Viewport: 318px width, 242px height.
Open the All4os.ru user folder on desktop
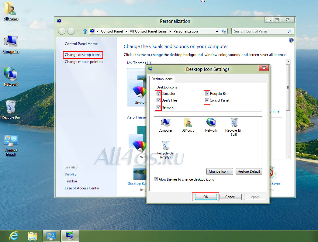[11, 11]
